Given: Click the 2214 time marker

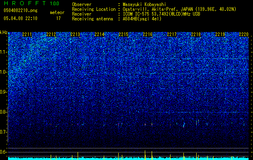Looking at the screenshot, I should [99, 34].
